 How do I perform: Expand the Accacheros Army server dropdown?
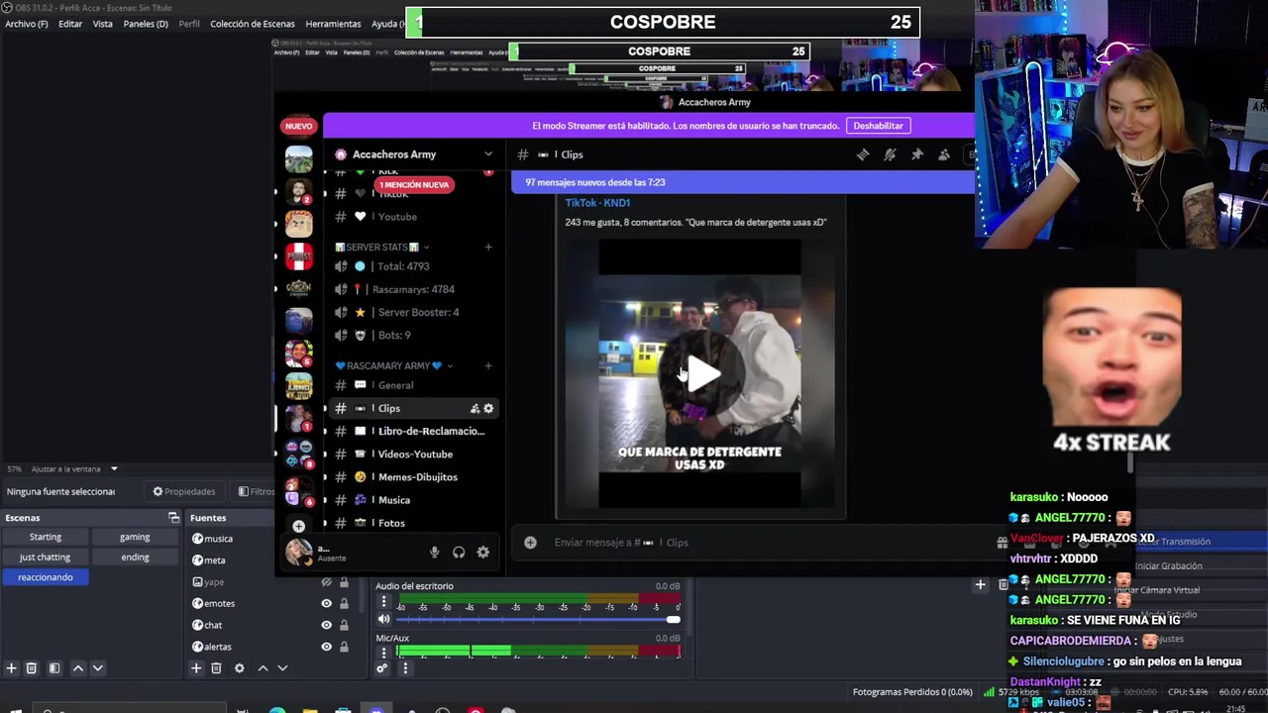point(487,154)
